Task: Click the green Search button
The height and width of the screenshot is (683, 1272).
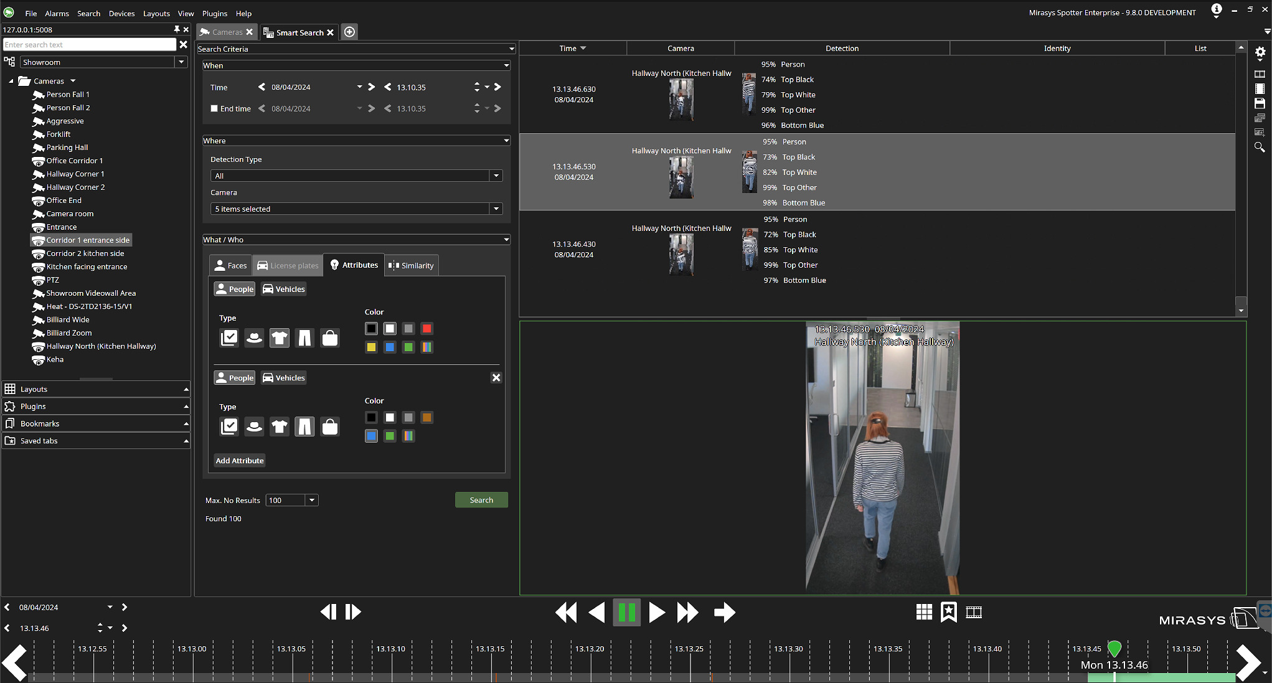Action: click(x=481, y=501)
